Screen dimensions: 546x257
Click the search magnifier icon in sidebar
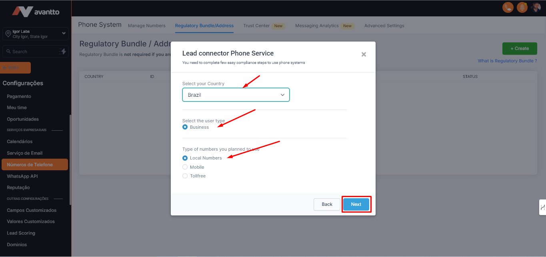tap(8, 52)
